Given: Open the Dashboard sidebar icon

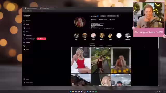Looking at the screenshot, I should tap(24, 46).
